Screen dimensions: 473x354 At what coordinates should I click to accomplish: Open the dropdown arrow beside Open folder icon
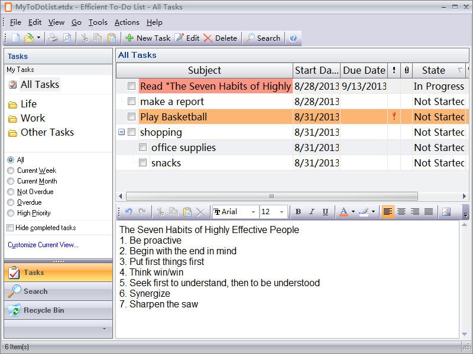coord(38,38)
